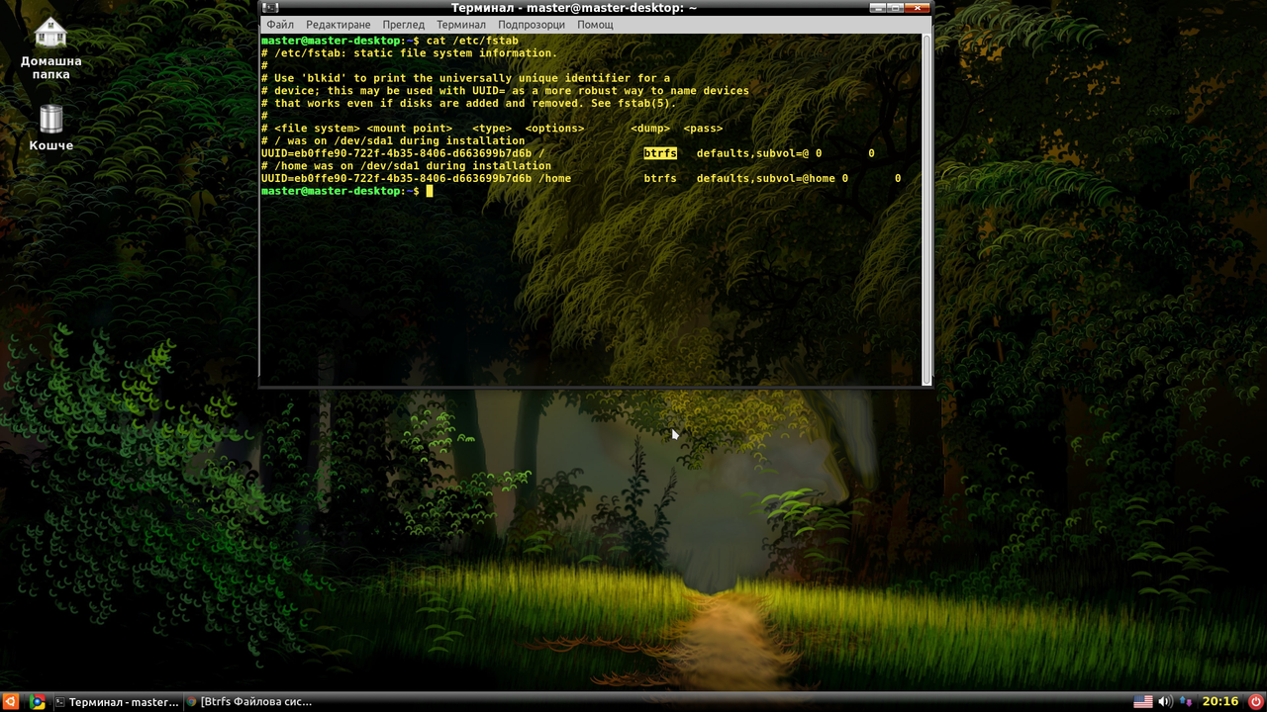Click the '<pass>' column header text
The image size is (1267, 712).
coord(703,129)
